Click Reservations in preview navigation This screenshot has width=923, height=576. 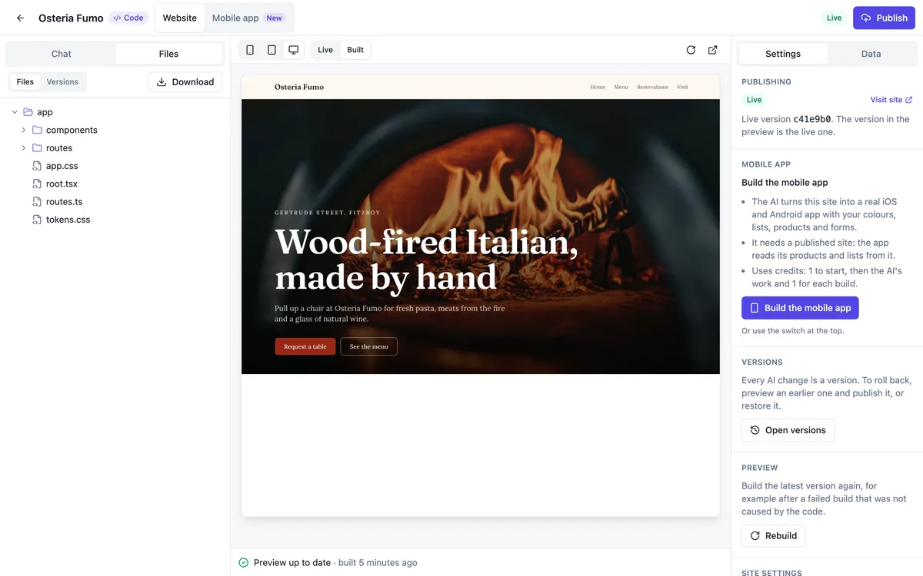[x=653, y=87]
